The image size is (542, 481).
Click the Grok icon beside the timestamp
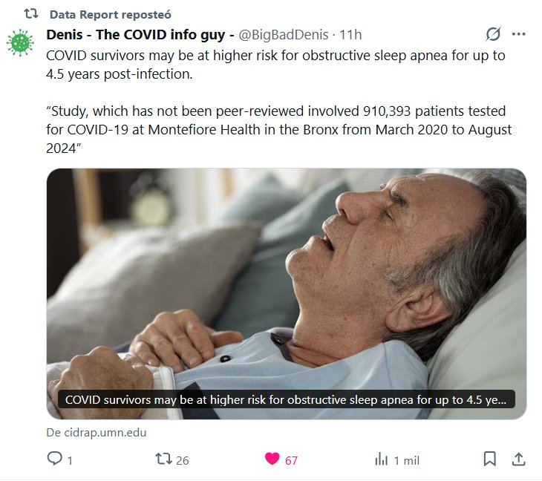[493, 34]
